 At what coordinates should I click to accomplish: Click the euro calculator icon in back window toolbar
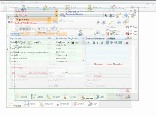(x=126, y=22)
